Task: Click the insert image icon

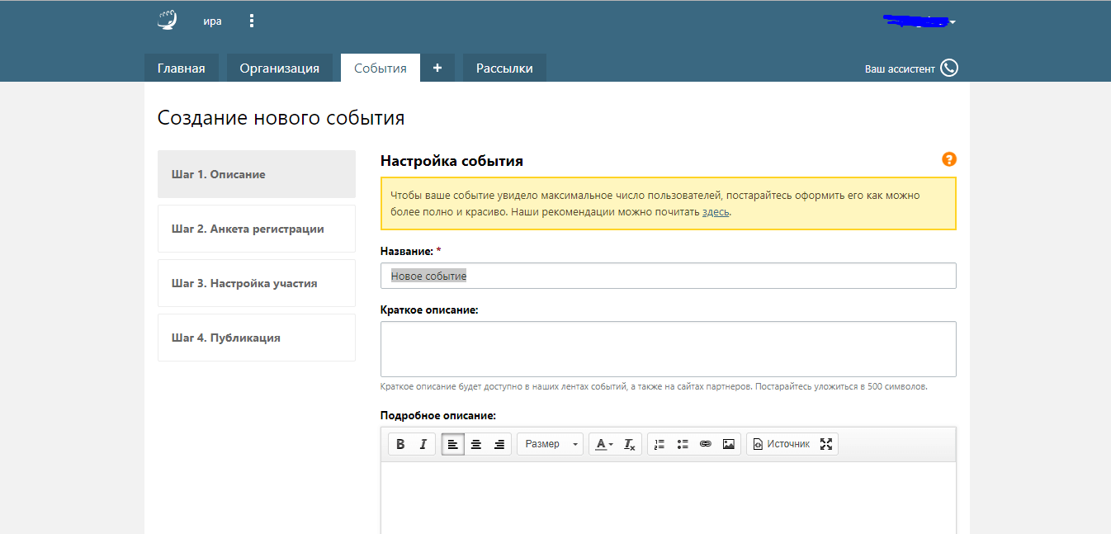Action: (729, 444)
